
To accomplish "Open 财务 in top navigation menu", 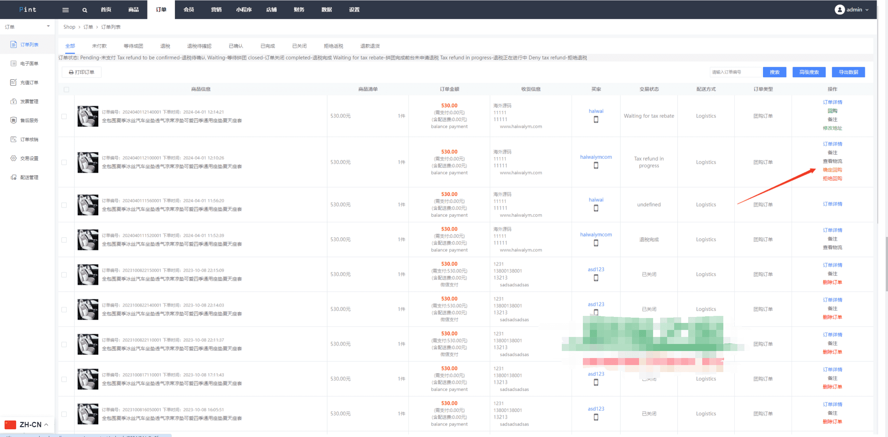I will point(299,10).
